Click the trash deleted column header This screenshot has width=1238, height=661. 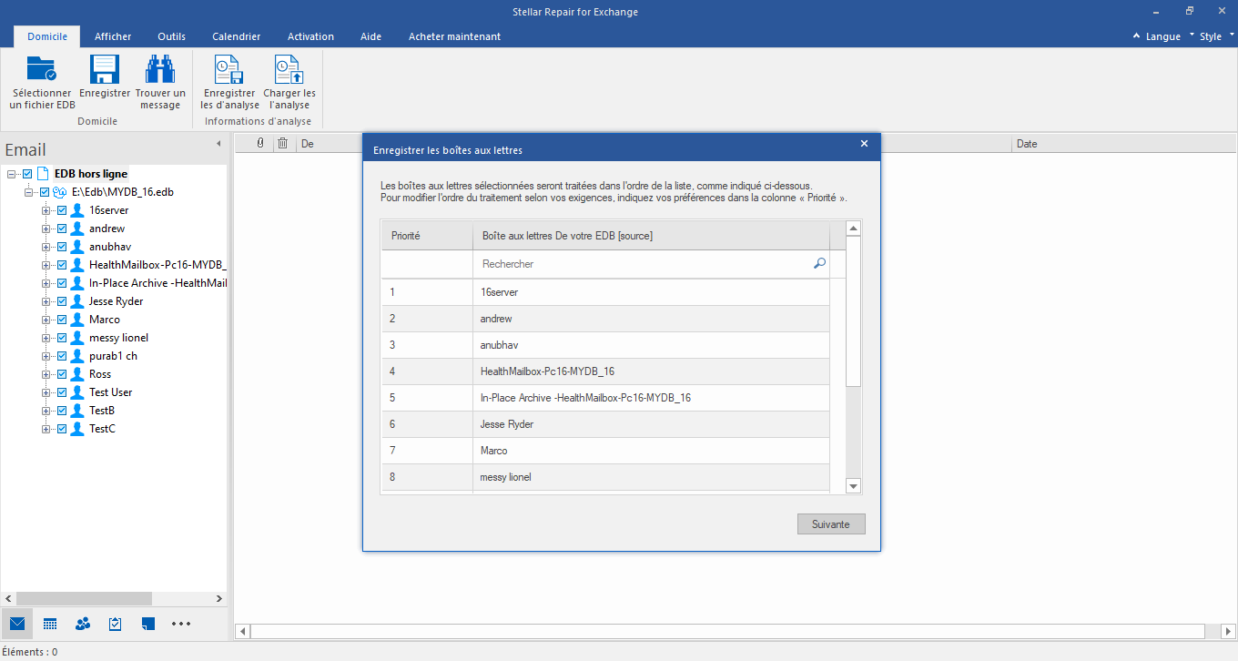[x=283, y=143]
